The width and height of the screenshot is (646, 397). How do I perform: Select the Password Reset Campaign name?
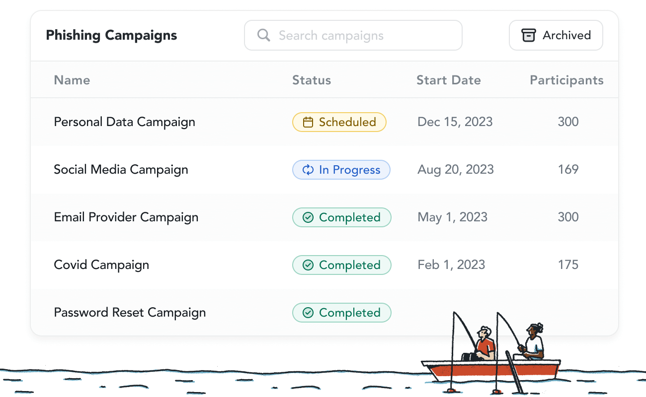pyautogui.click(x=130, y=313)
